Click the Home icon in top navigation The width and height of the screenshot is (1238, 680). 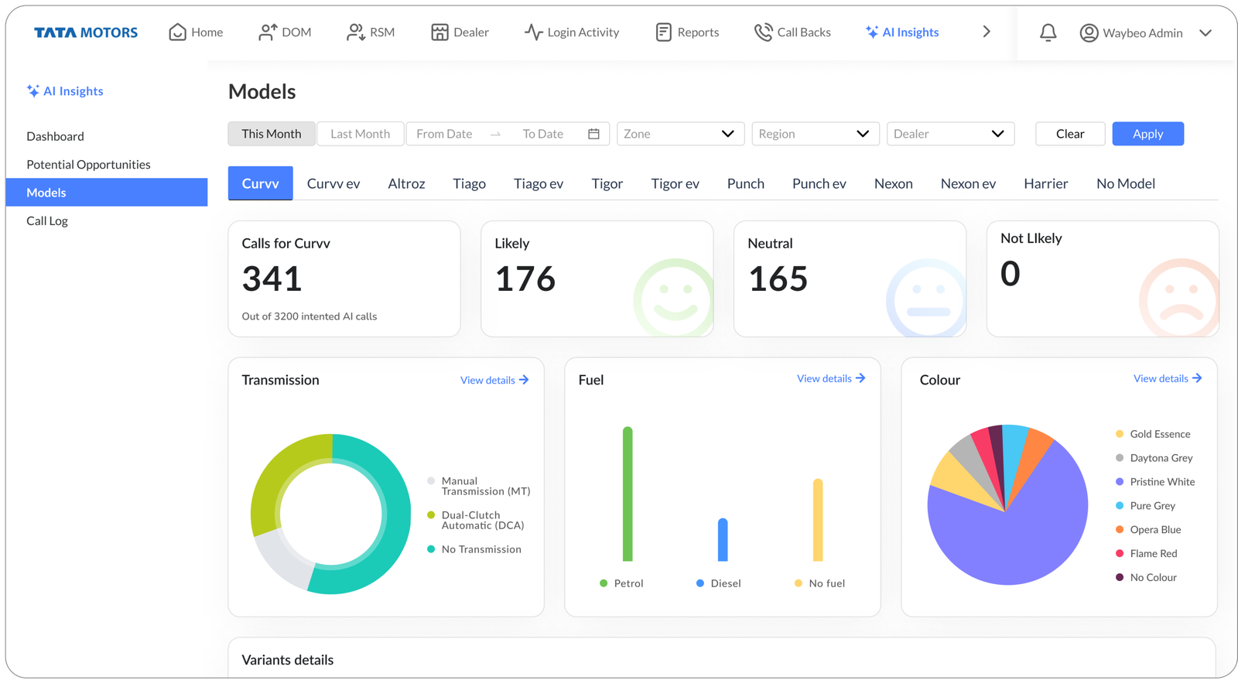(x=177, y=32)
